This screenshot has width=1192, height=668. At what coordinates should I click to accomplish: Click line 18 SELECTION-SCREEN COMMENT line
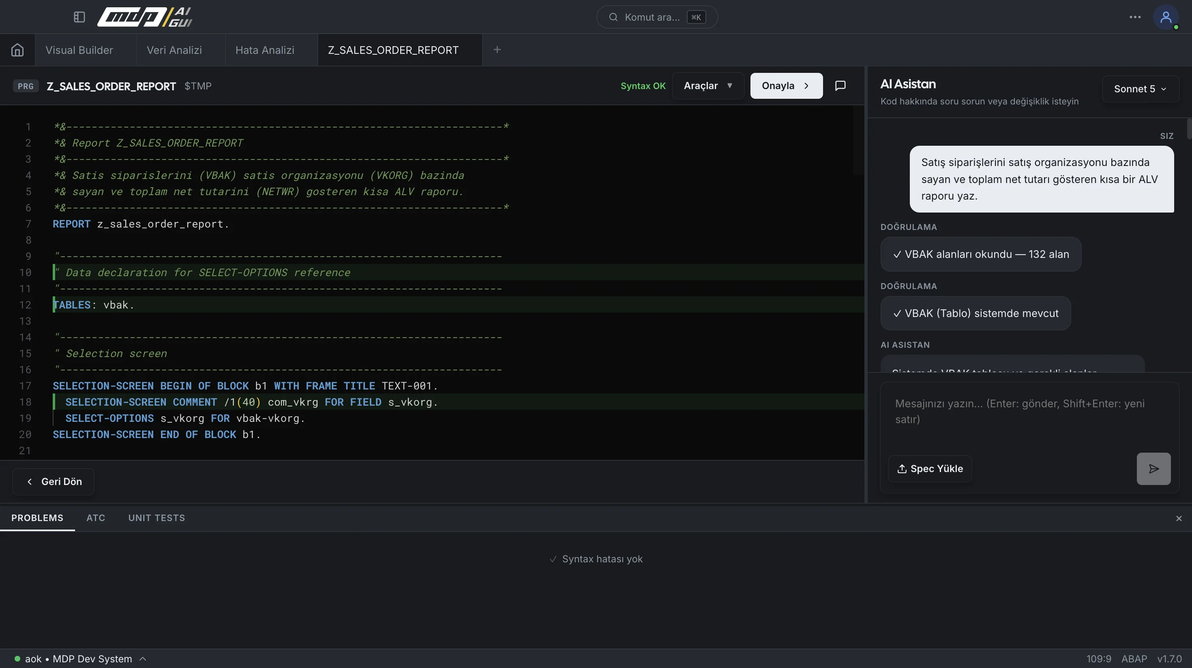point(251,402)
